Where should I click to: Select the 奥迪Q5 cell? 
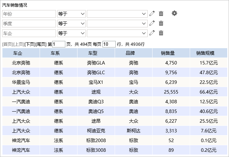pos(96,111)
